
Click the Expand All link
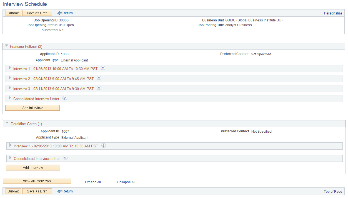click(x=93, y=182)
